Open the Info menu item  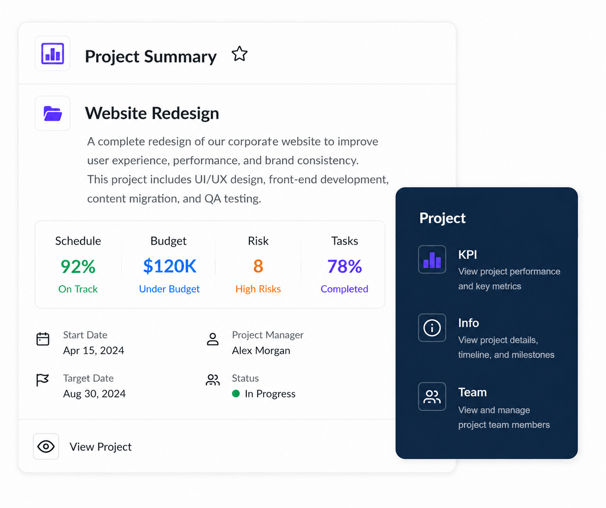(x=487, y=338)
